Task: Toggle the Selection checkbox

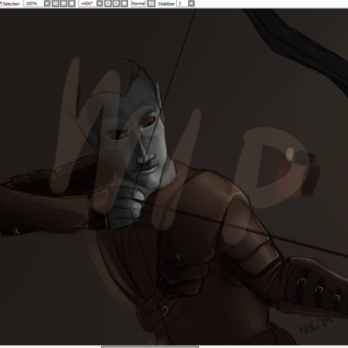Action: pos(1,3)
